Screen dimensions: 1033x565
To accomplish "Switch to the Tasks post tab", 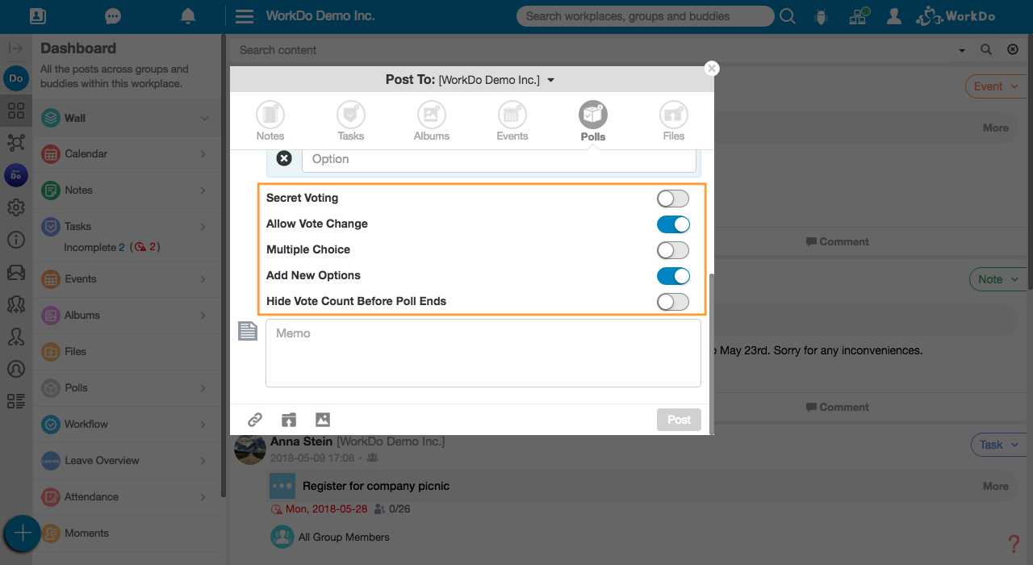I will (351, 121).
